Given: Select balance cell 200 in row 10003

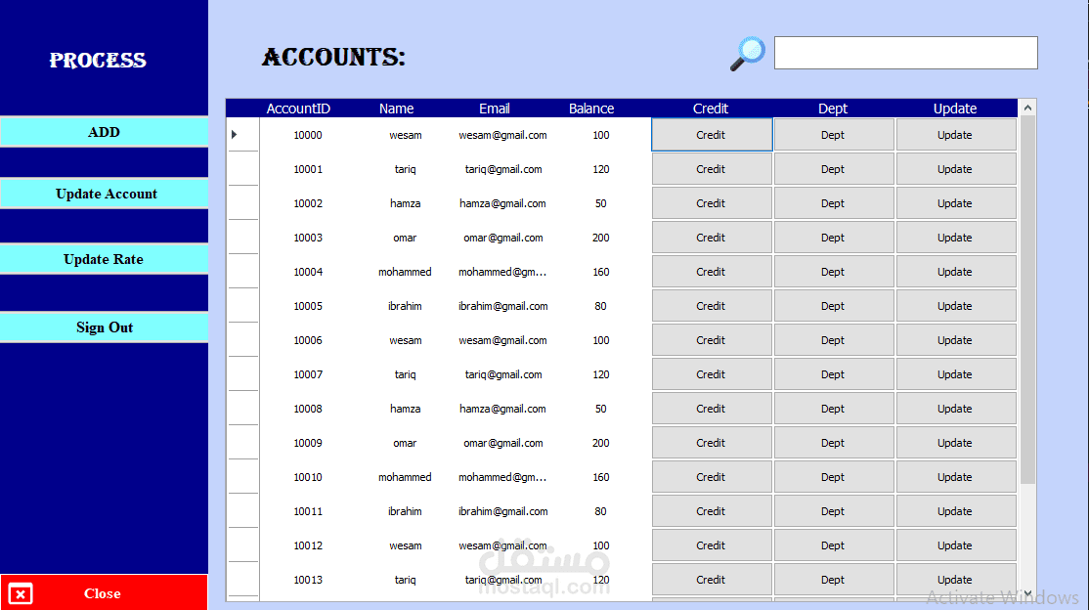Looking at the screenshot, I should (x=601, y=238).
